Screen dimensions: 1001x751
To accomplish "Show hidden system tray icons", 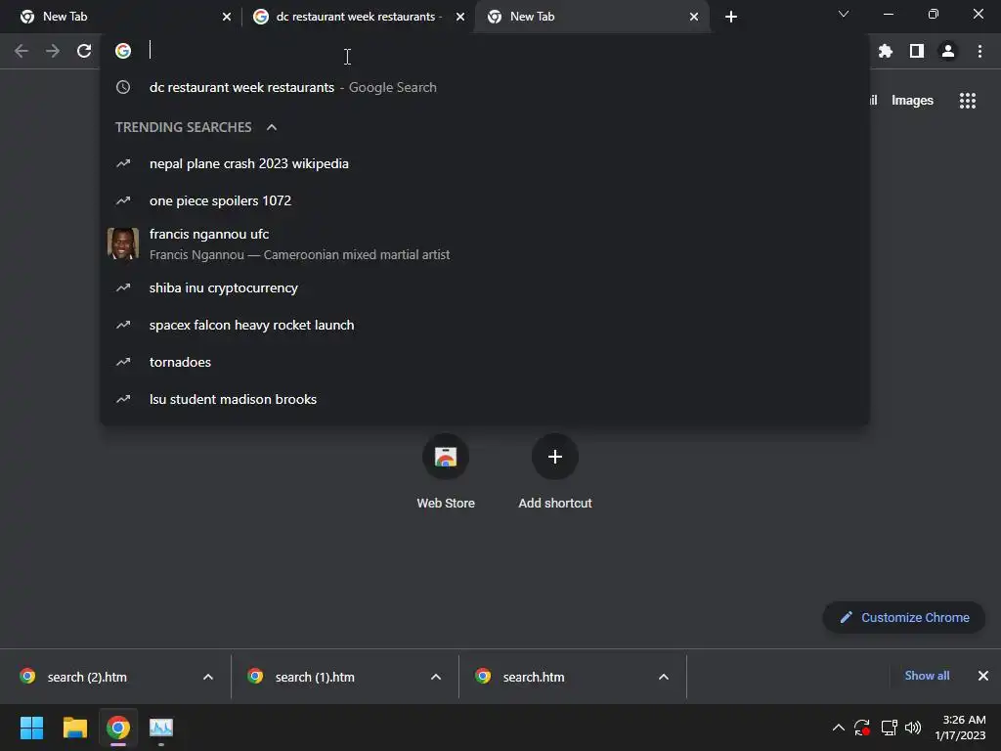I will [838, 728].
